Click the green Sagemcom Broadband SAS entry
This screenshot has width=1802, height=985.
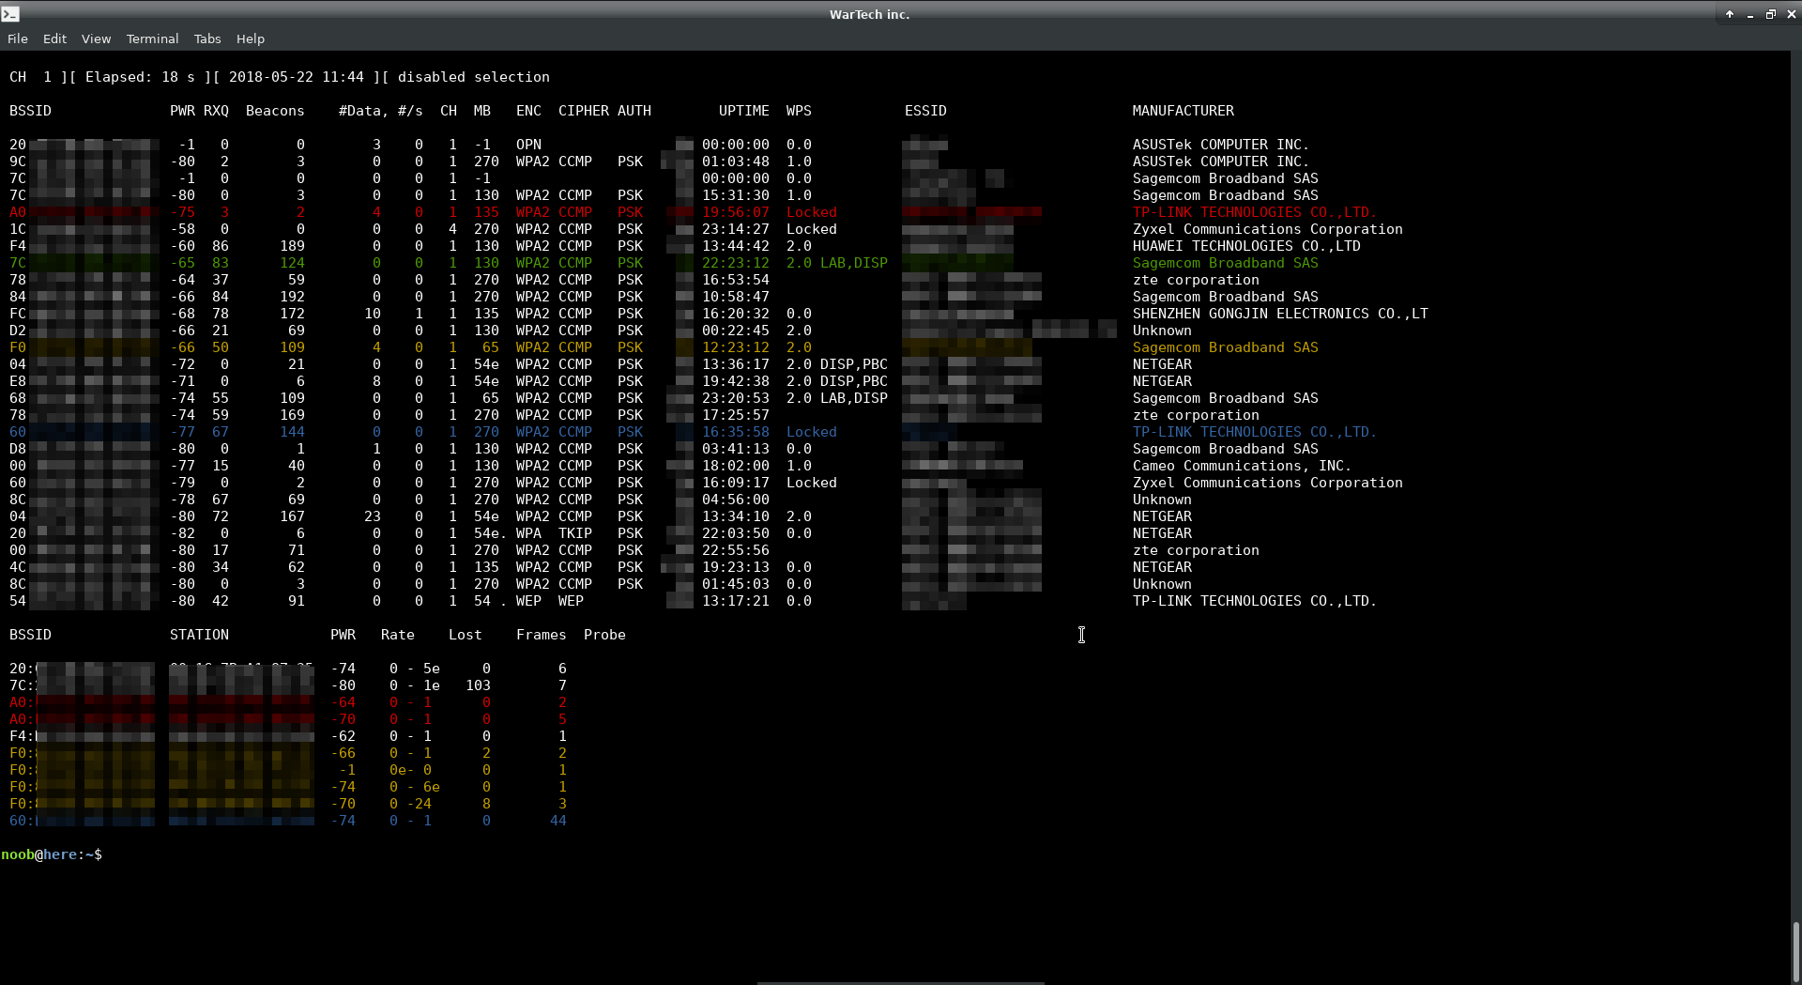click(1225, 263)
